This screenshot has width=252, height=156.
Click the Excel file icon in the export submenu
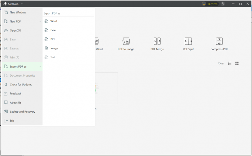(x=46, y=30)
